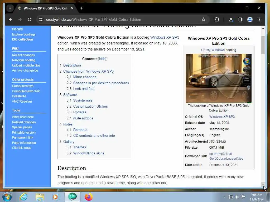Viewport: 270px width, 202px height.
Task: Open VNC Resolver project link
Action: [22, 101]
